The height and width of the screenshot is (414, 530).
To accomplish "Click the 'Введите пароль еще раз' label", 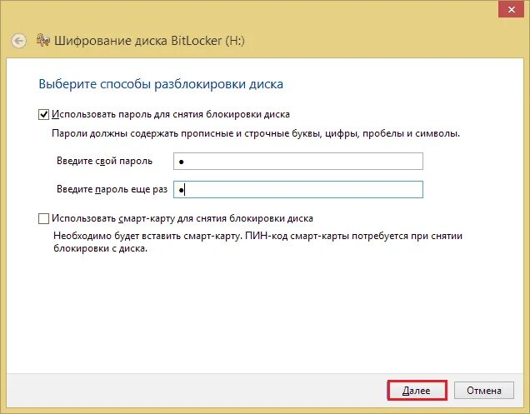I will 112,189.
